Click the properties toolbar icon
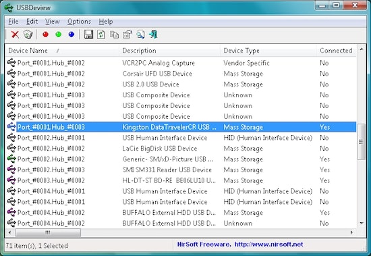371x256 pixels. [127, 34]
